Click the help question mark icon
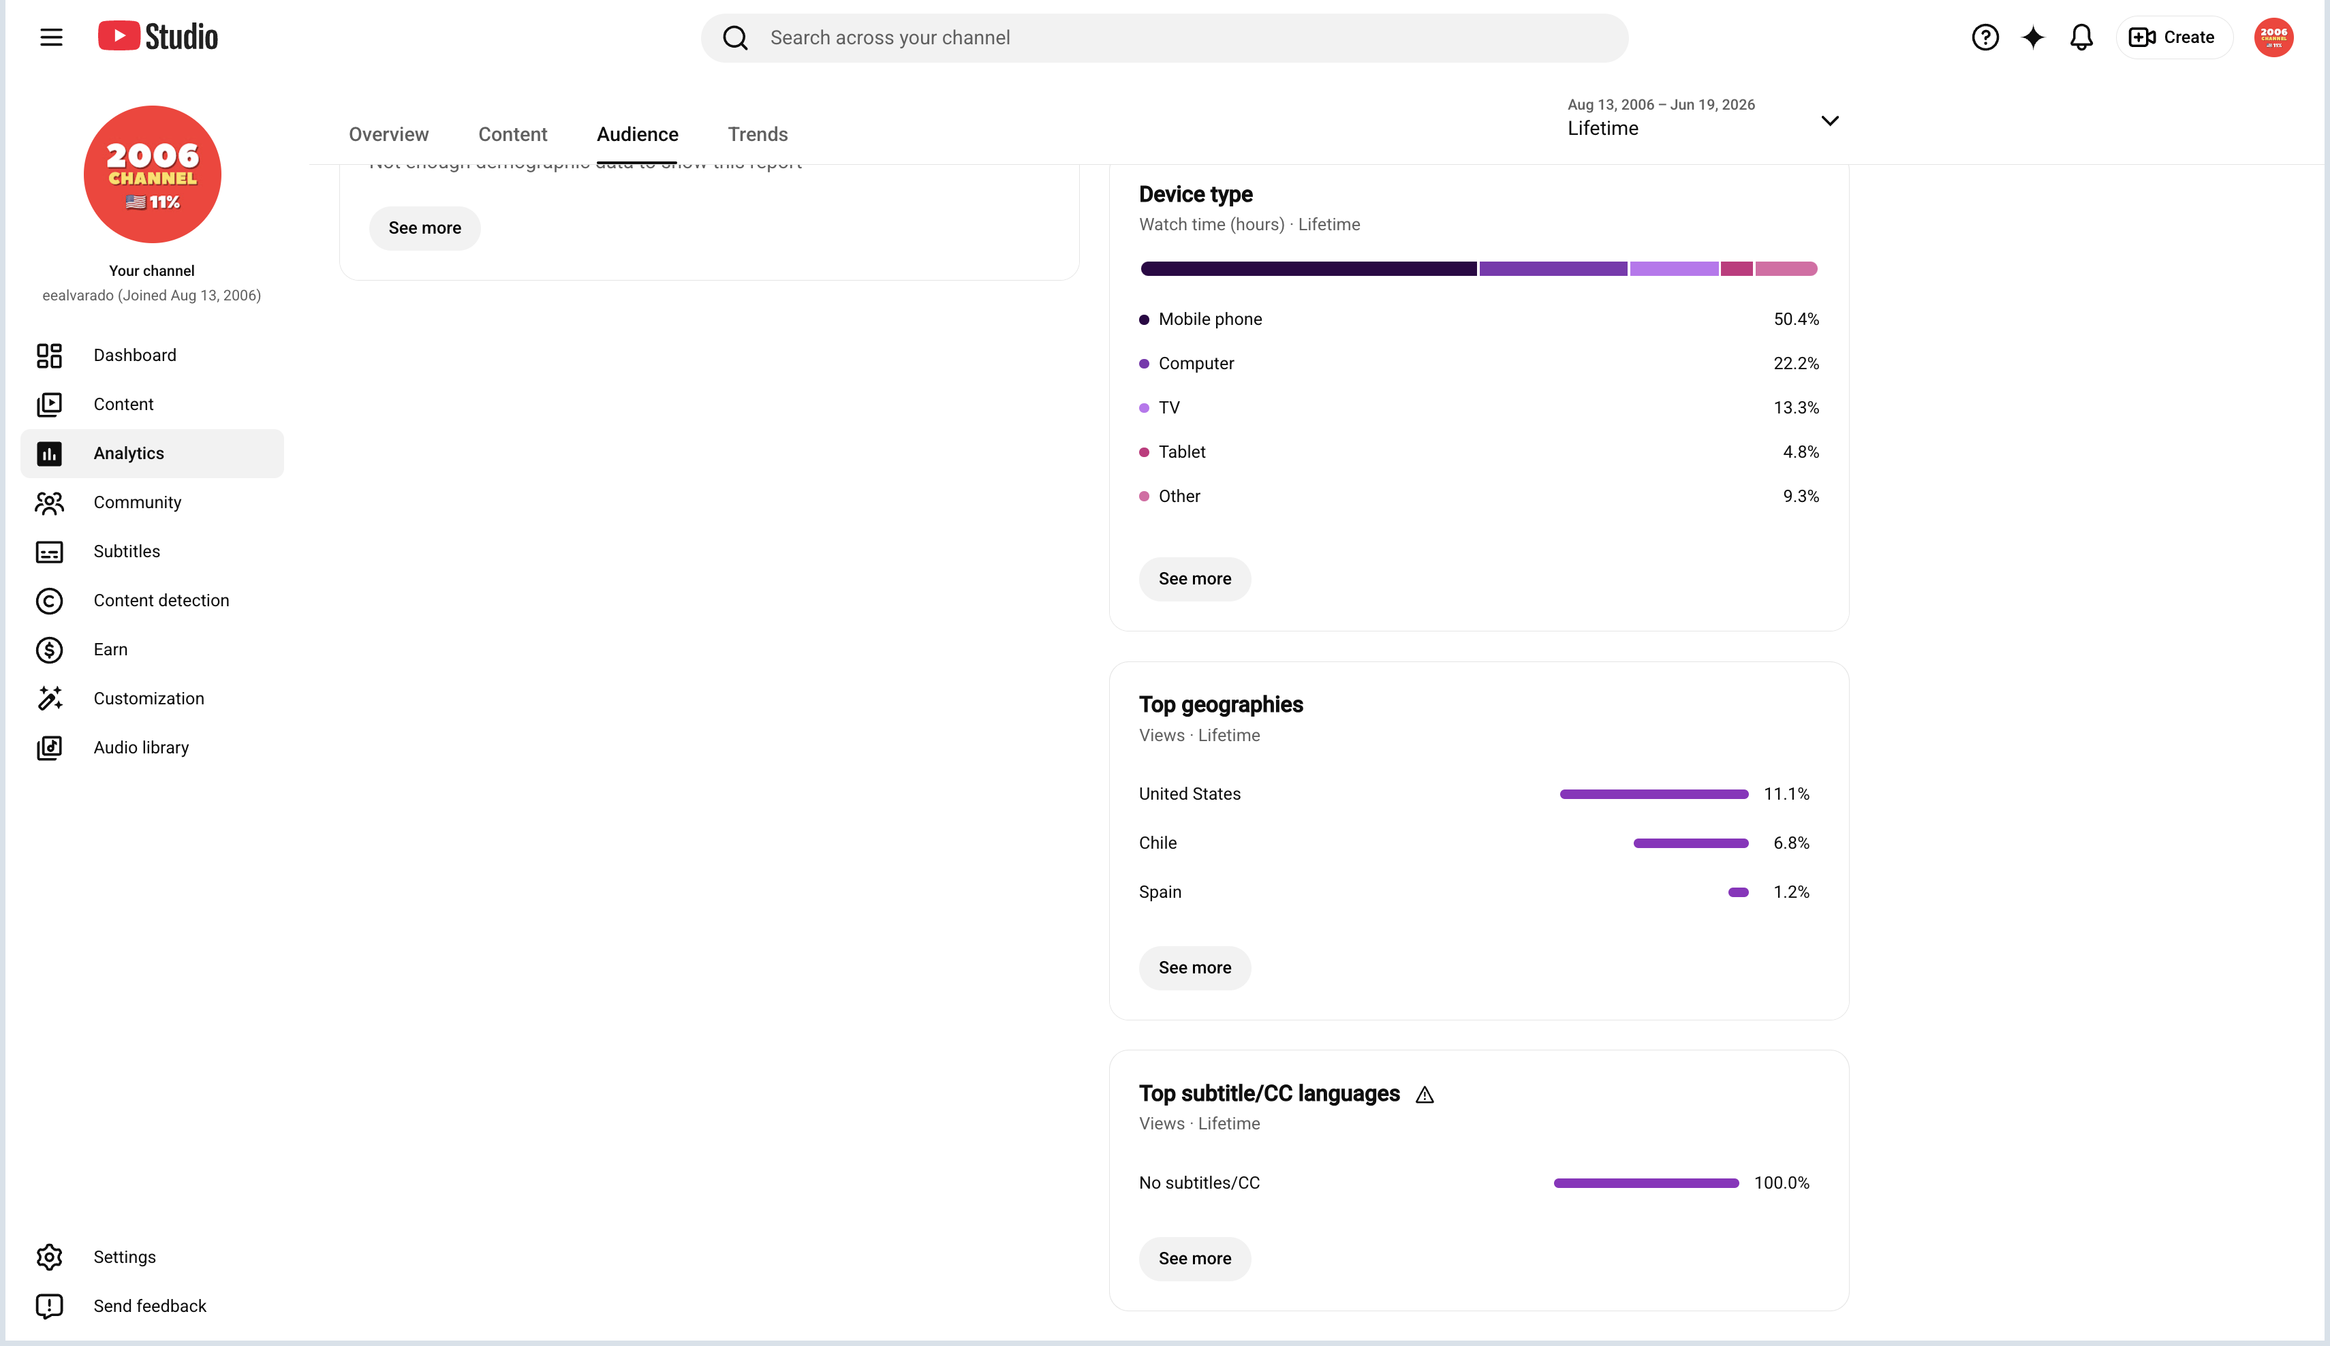 coord(1984,37)
